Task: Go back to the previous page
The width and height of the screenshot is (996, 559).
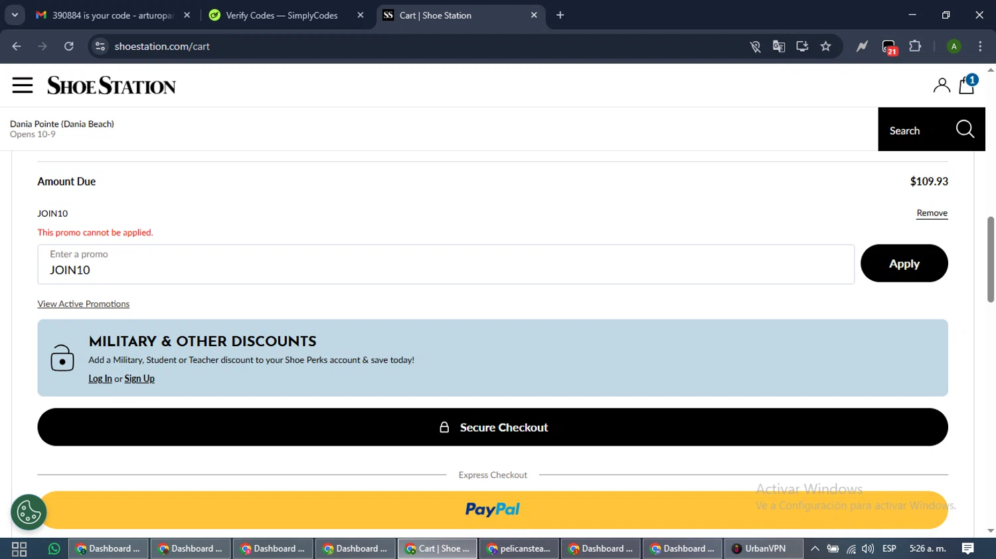Action: [17, 46]
